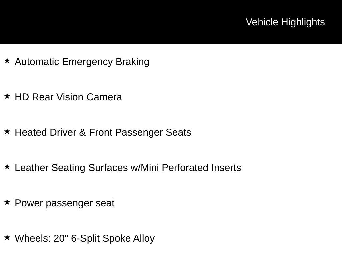Click Leather Seating Surfaces w/Mini Perforated Inserts
This screenshot has height=256, width=342.
128,168
